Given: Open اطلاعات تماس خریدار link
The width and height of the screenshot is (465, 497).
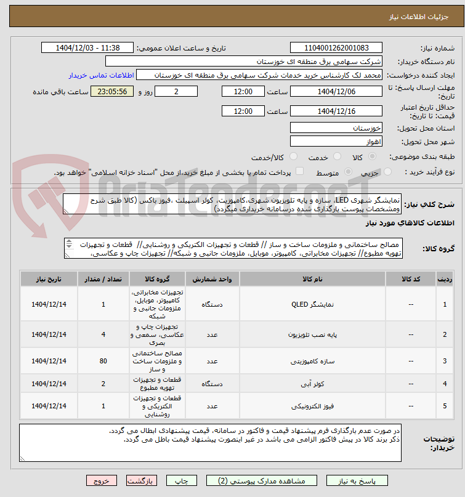Looking at the screenshot, I should (102, 75).
